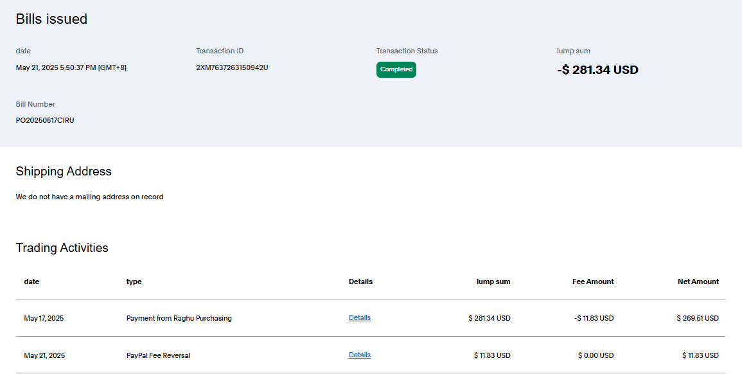Viewport: 742px width, 374px height.
Task: Click the green Completed status badge
Action: click(396, 69)
